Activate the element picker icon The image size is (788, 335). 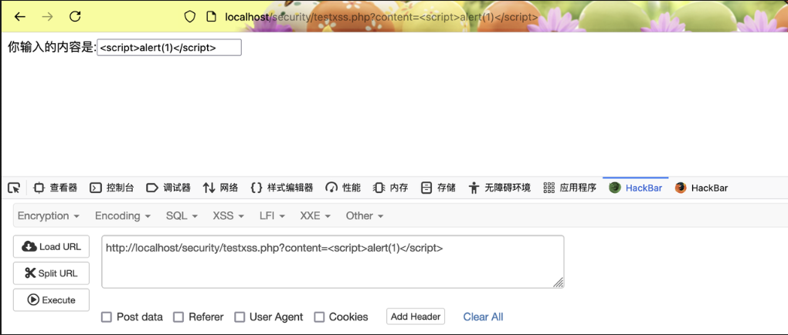(x=14, y=188)
